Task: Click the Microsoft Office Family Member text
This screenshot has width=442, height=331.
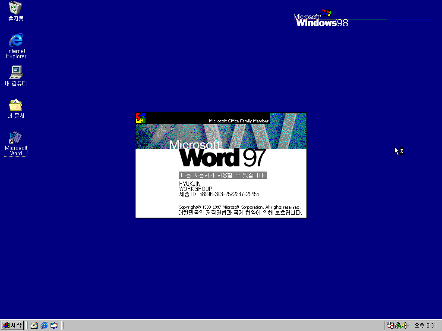Action: pos(238,121)
